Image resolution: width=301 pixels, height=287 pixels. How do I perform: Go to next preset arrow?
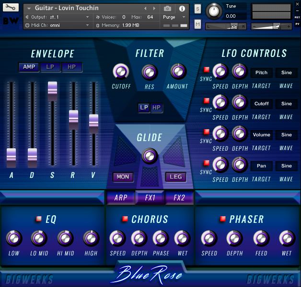154,9
